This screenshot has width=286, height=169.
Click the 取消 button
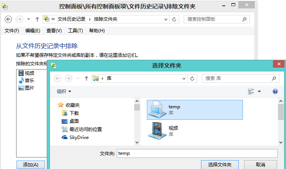pyautogui.click(x=261, y=165)
